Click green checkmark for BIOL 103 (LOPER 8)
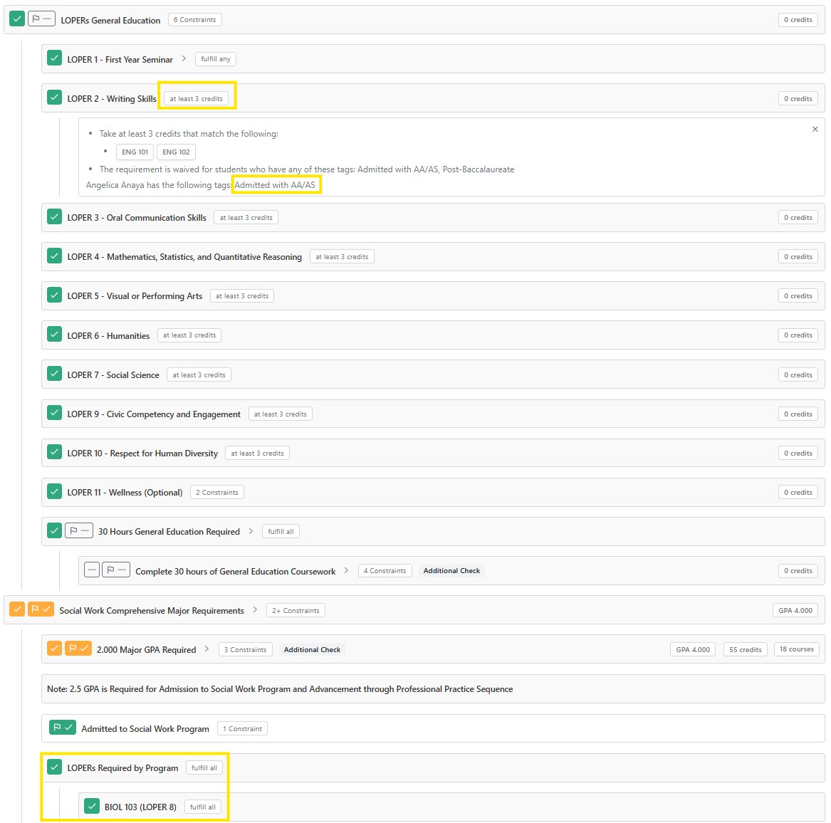 (92, 807)
